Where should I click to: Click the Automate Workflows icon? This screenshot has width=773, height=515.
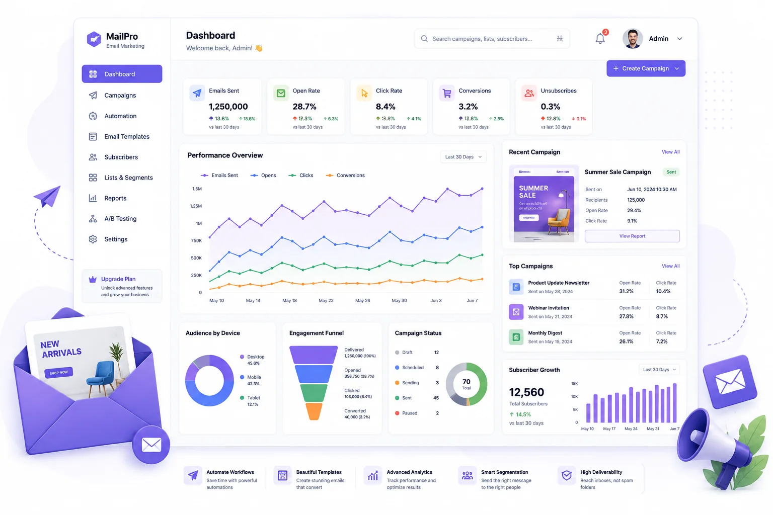tap(193, 475)
